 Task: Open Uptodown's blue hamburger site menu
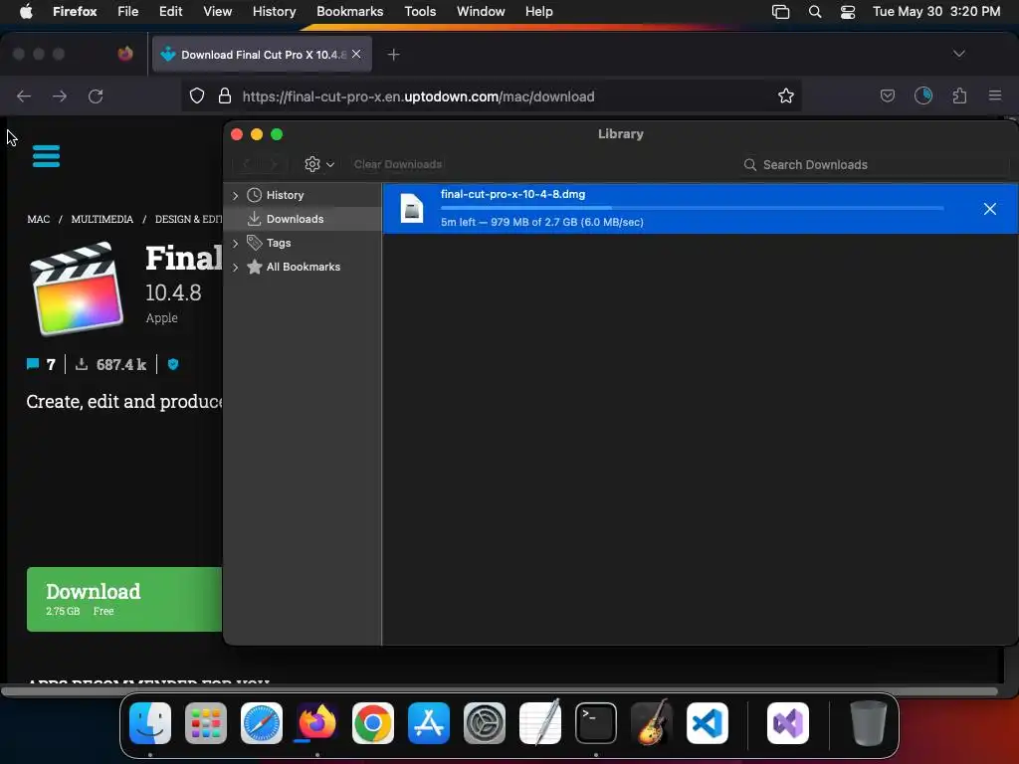pyautogui.click(x=46, y=156)
